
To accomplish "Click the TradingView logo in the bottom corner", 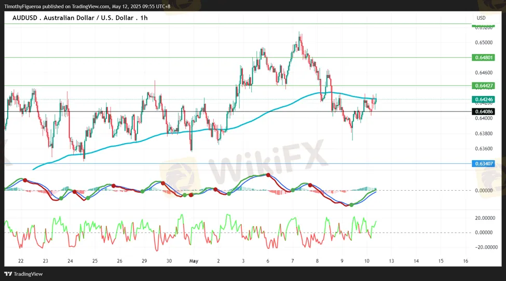I will 24,274.
